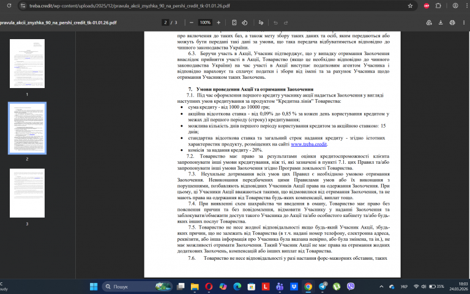The image size is (470, 294).
Task: Print the PDF document
Action: 452,23
